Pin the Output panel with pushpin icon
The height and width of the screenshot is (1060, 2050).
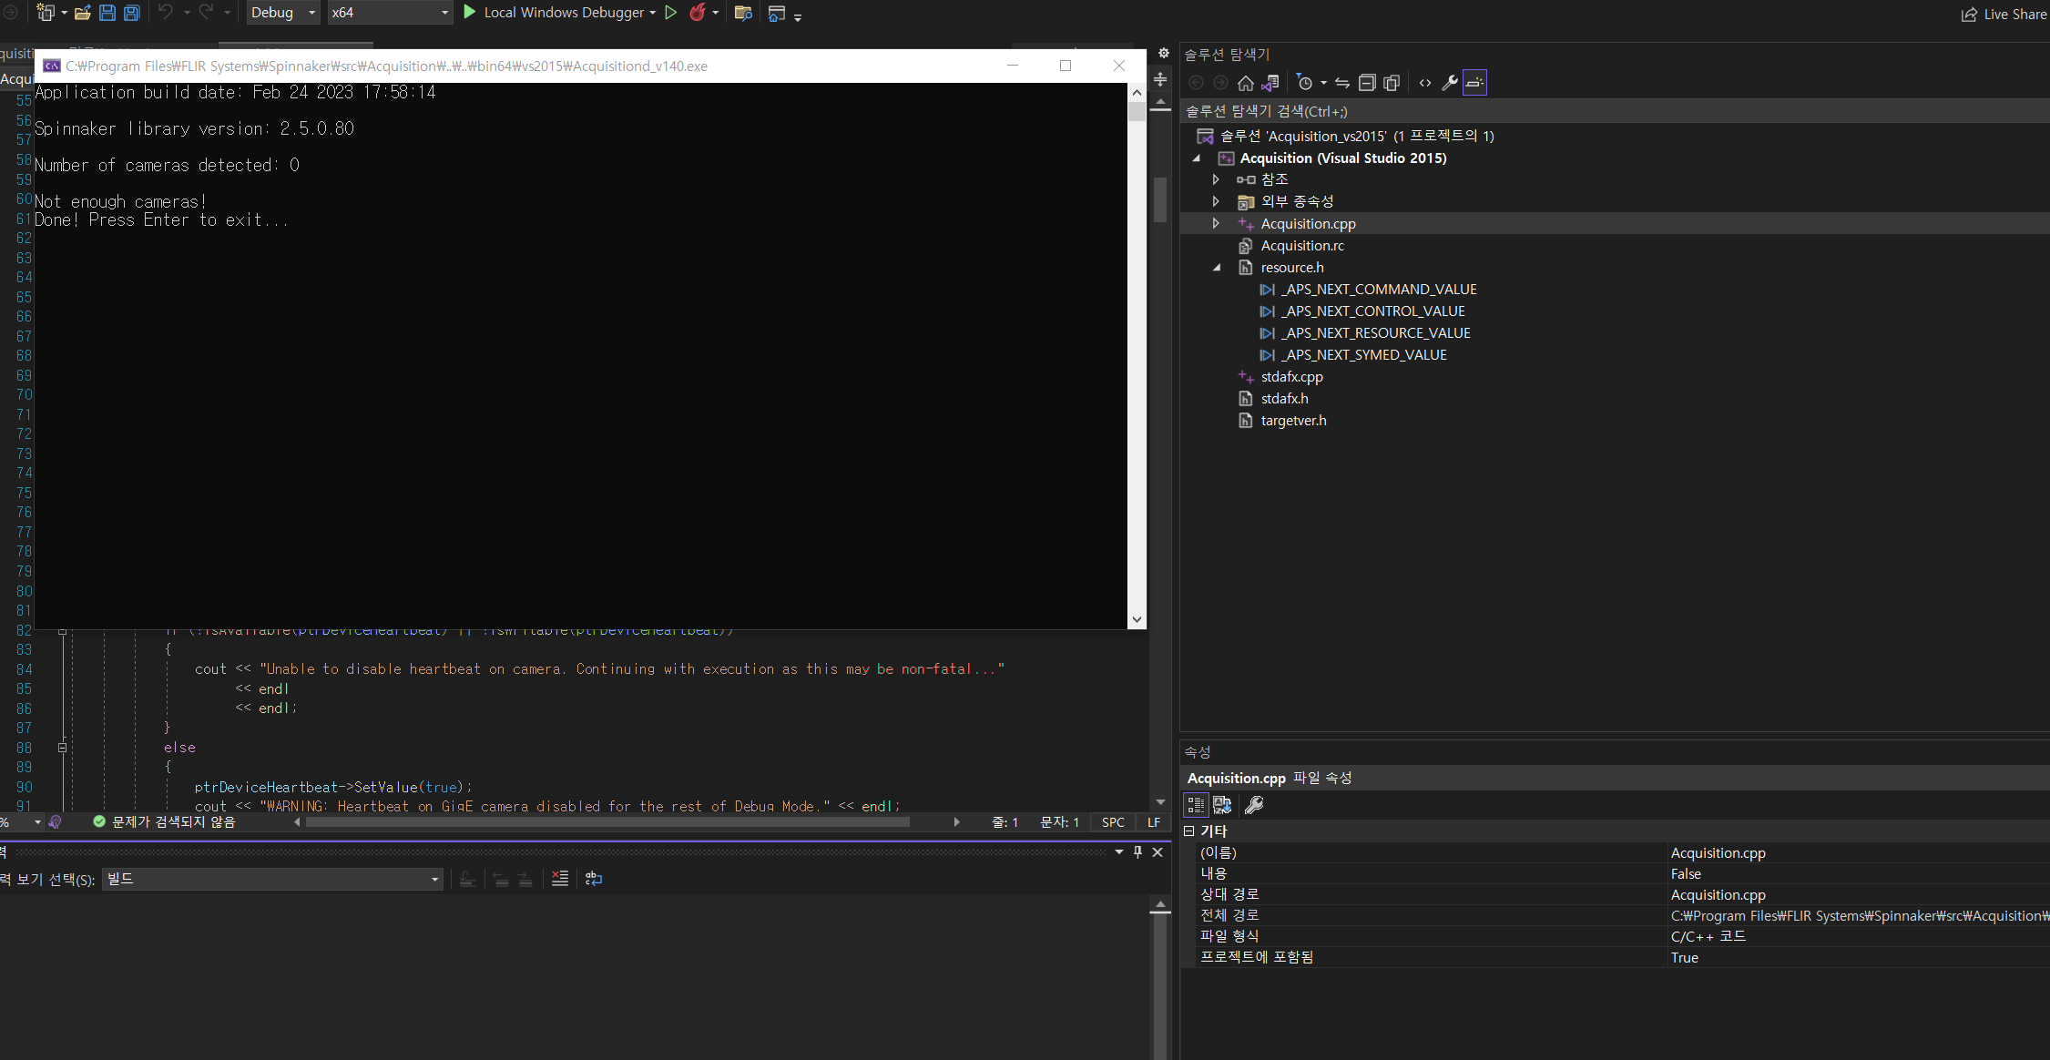[x=1137, y=851]
